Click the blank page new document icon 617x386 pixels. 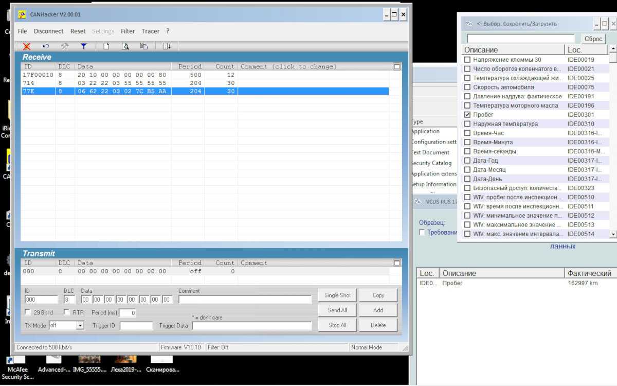click(106, 46)
